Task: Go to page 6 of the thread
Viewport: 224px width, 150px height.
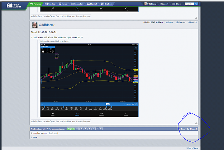Action: [94, 129]
